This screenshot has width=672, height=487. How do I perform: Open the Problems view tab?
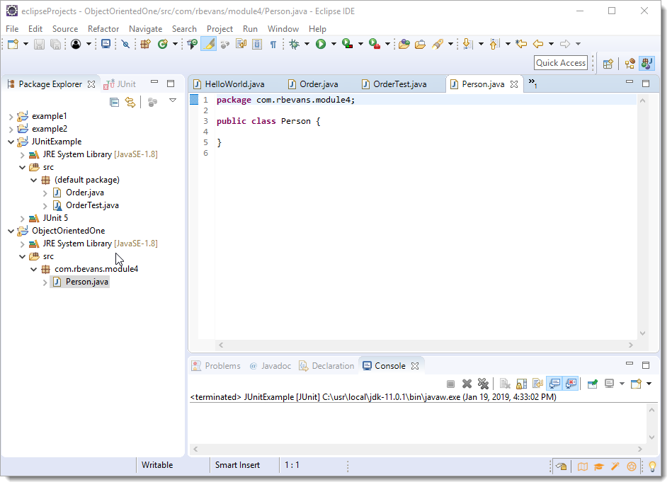click(x=216, y=366)
